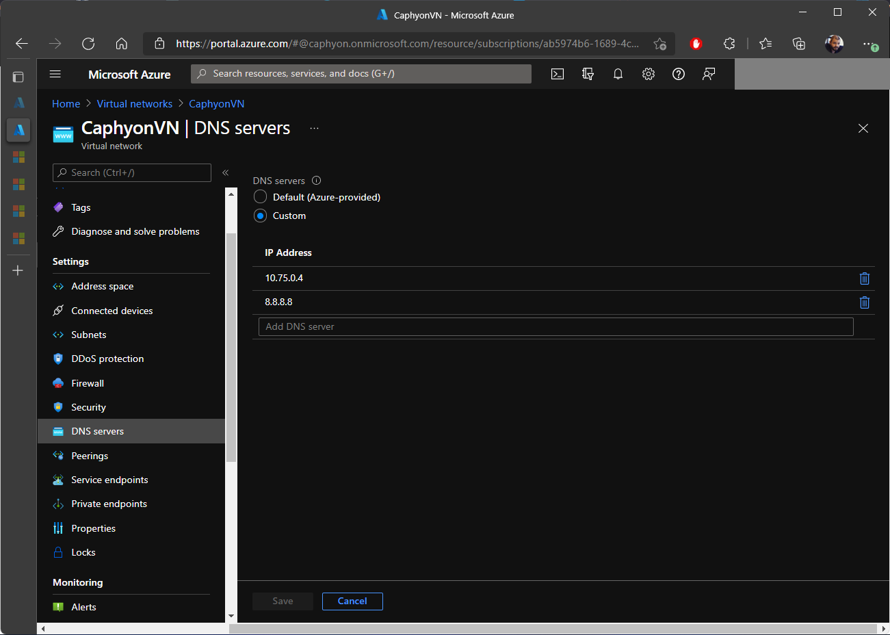The height and width of the screenshot is (635, 890).
Task: Open Directories and subscriptions filter icon
Action: tap(588, 74)
